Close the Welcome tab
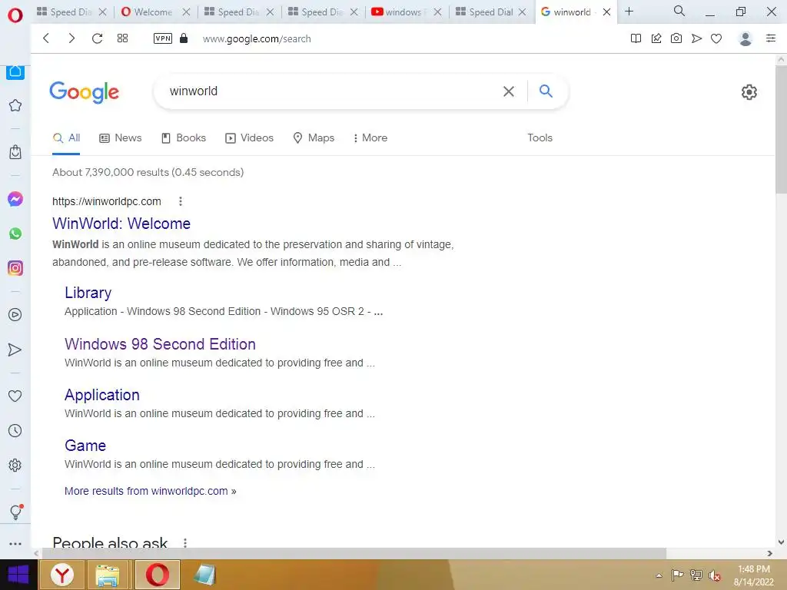 click(x=186, y=12)
